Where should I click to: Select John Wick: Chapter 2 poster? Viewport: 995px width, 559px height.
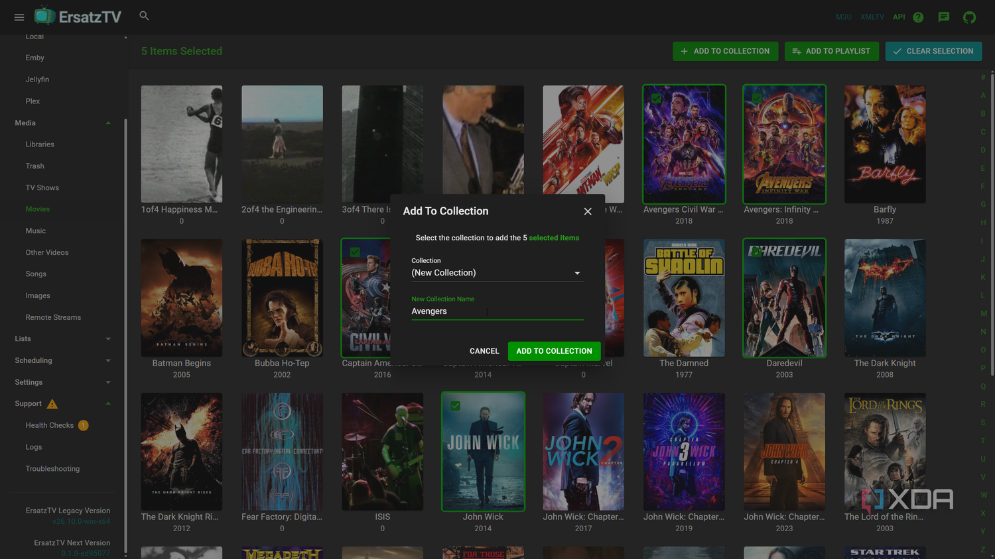pyautogui.click(x=583, y=452)
